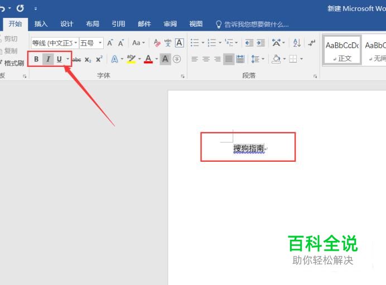Click 格式刷 Format Painter button
The width and height of the screenshot is (386, 285).
(12, 63)
